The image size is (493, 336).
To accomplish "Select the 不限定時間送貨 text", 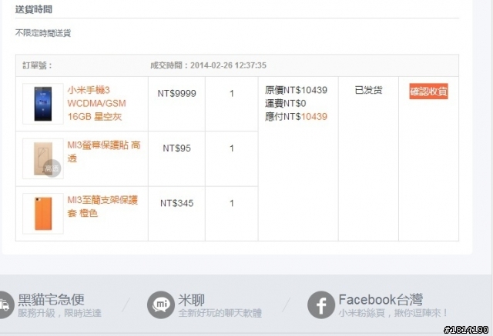I will tap(43, 32).
